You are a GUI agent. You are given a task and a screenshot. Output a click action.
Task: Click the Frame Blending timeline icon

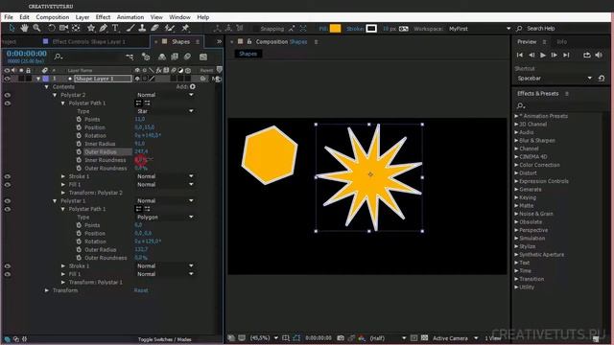coord(175,57)
